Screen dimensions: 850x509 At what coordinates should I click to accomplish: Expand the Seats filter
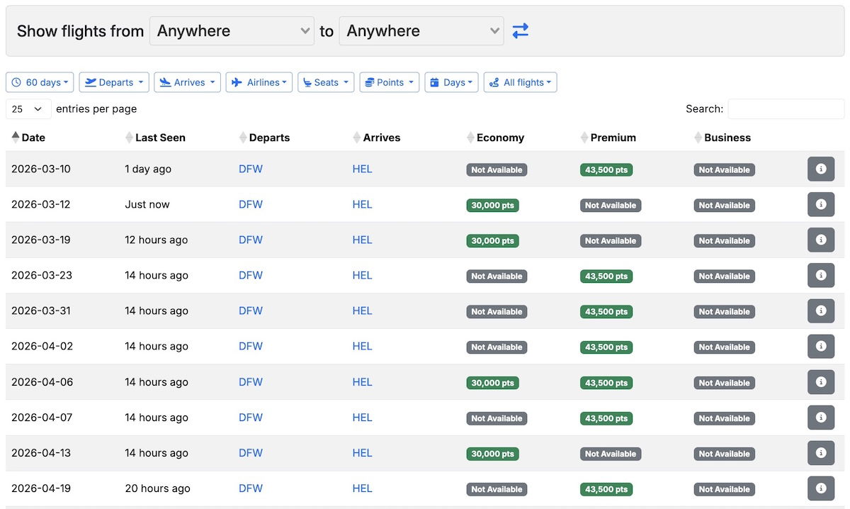(326, 82)
